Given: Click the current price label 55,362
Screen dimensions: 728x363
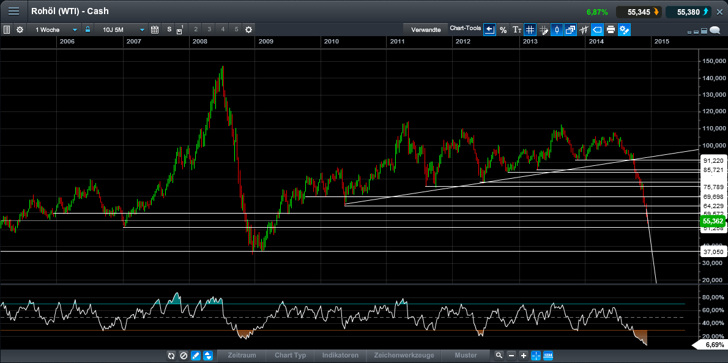Looking at the screenshot, I should point(713,221).
